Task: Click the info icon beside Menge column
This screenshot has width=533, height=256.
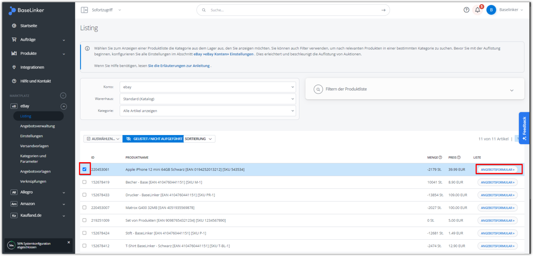Action: 440,158
